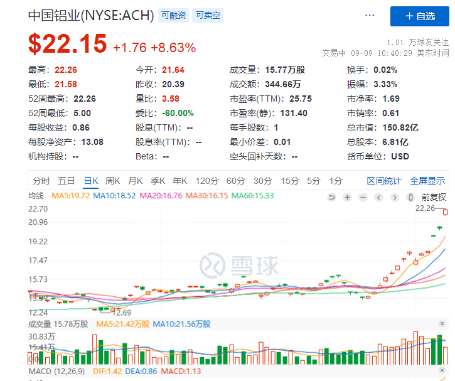
Task: Select the 周K chart tab
Action: tap(112, 181)
